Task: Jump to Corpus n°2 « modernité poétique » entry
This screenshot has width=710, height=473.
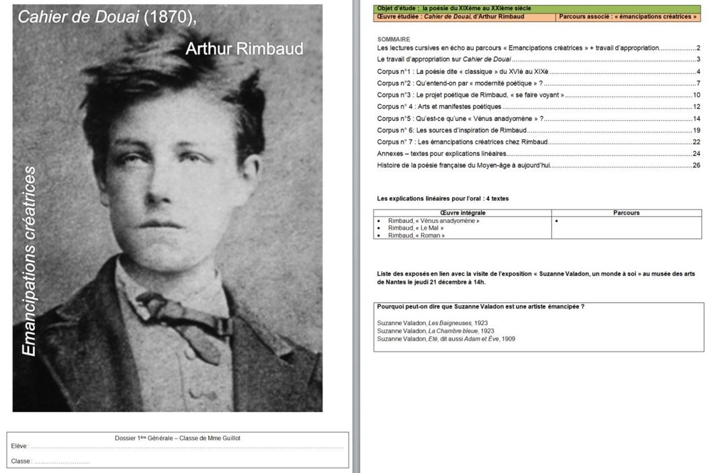Action: click(460, 83)
